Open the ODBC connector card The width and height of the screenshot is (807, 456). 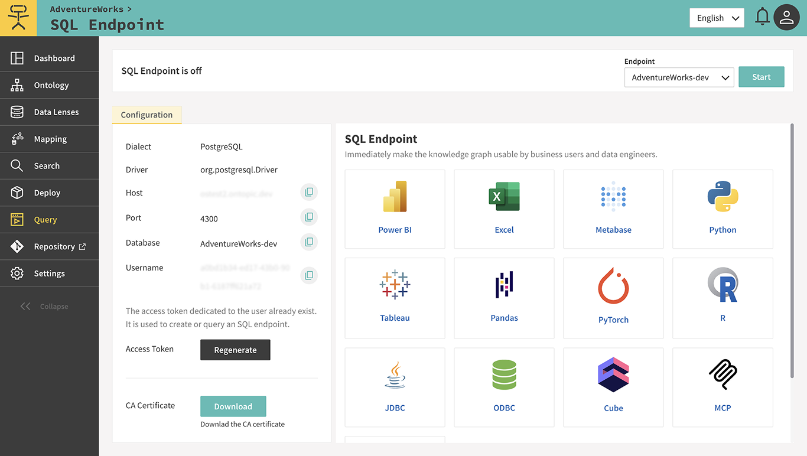pyautogui.click(x=504, y=387)
